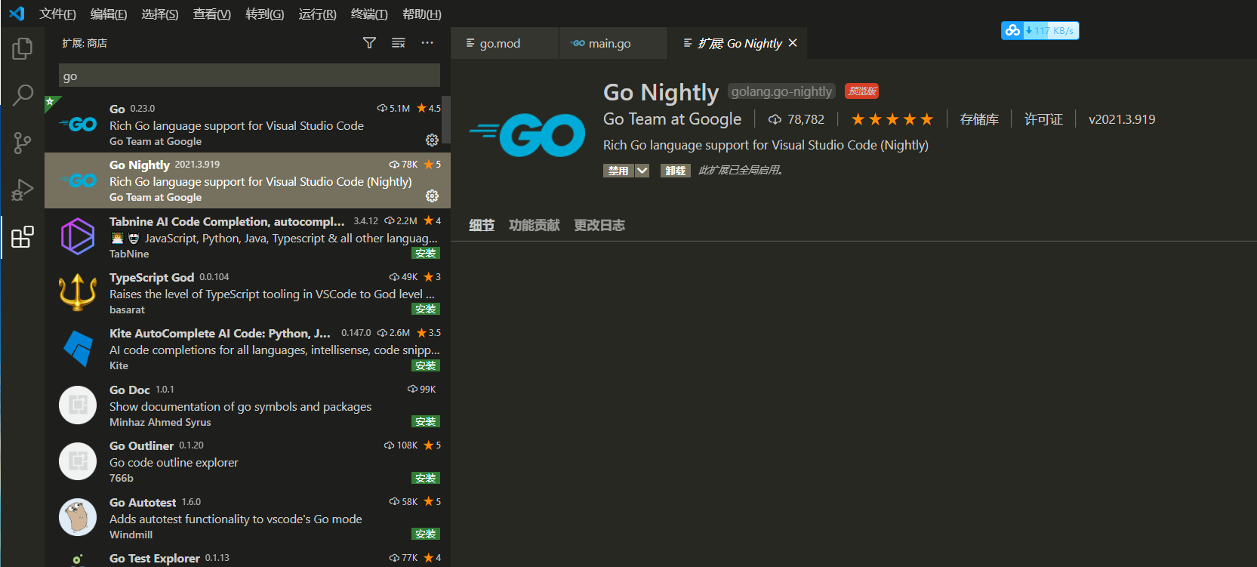
Task: Click the golang.go-nightly identifier badge
Action: click(781, 91)
